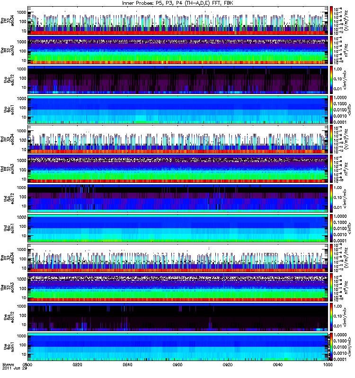The height and width of the screenshot is (378, 355).
Task: Click the color bar beside thd fff scm3
Action: pyautogui.click(x=331, y=169)
